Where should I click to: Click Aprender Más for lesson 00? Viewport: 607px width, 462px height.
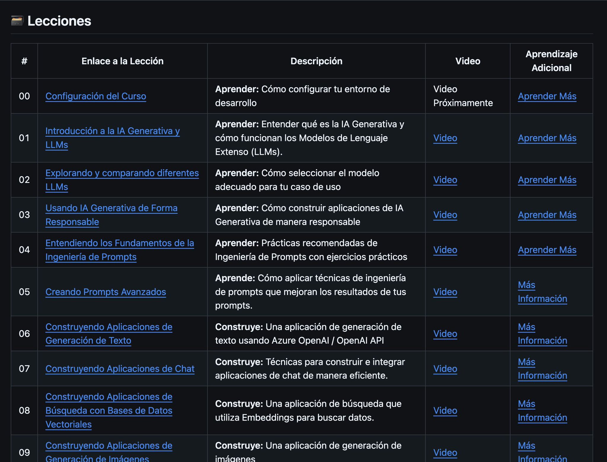(547, 96)
